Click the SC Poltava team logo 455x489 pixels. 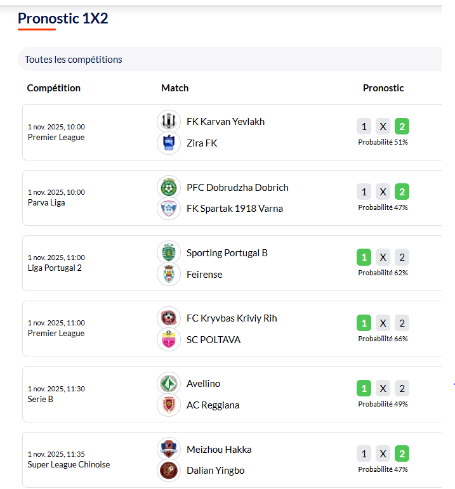169,340
